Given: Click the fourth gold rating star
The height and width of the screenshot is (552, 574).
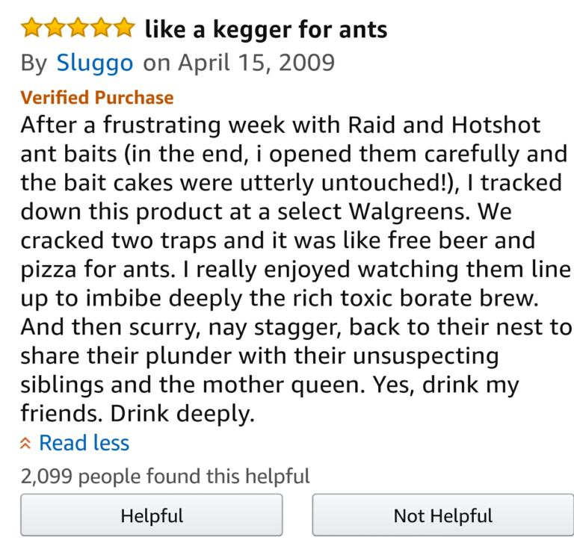Looking at the screenshot, I should click(x=101, y=28).
